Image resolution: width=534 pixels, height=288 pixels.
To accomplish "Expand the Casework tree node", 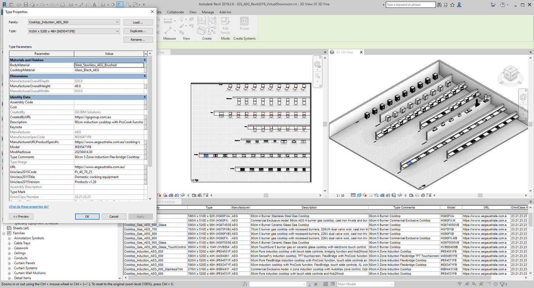I will coord(9,248).
